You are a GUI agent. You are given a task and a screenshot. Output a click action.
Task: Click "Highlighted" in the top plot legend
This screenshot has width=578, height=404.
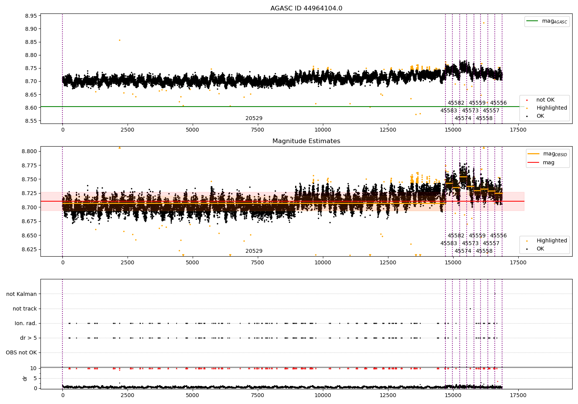click(552, 108)
